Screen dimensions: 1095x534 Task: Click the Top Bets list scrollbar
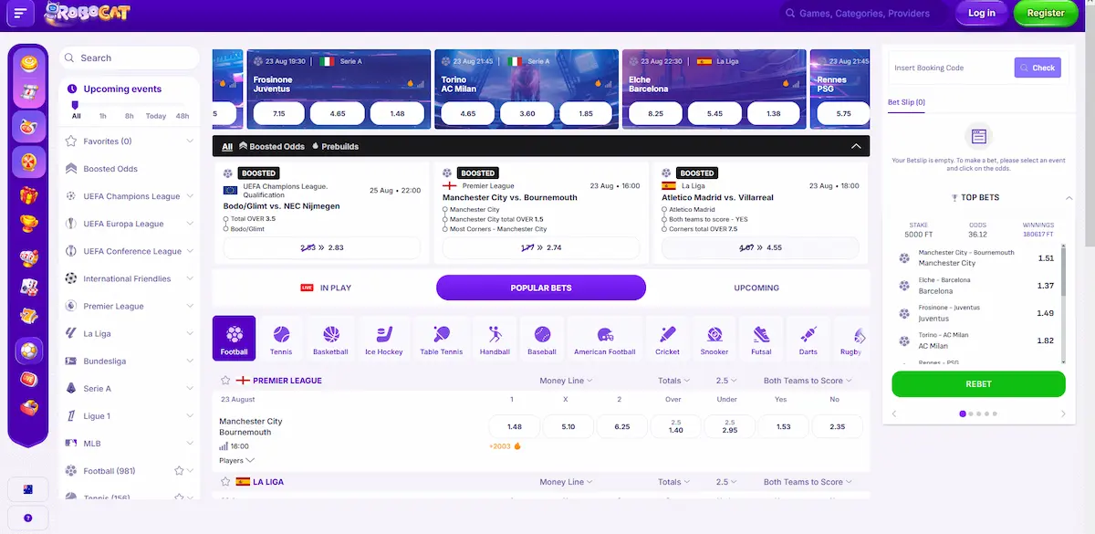coord(1064,270)
